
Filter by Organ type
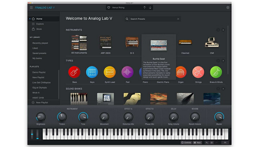click(x=181, y=72)
